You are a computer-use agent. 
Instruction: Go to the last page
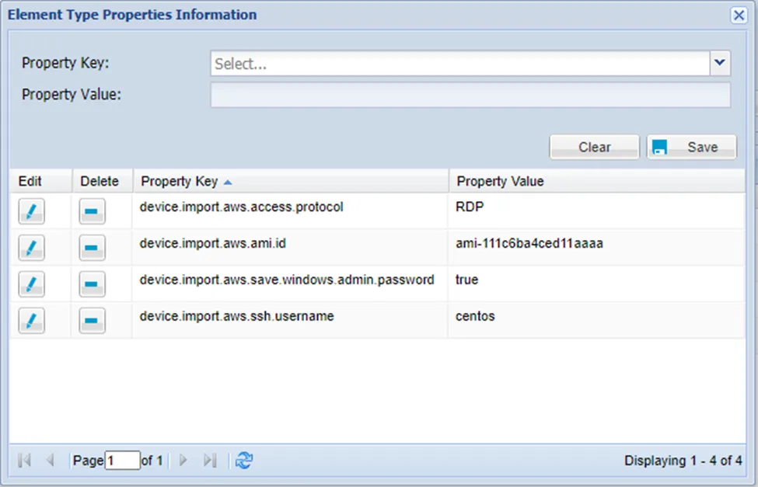[210, 460]
